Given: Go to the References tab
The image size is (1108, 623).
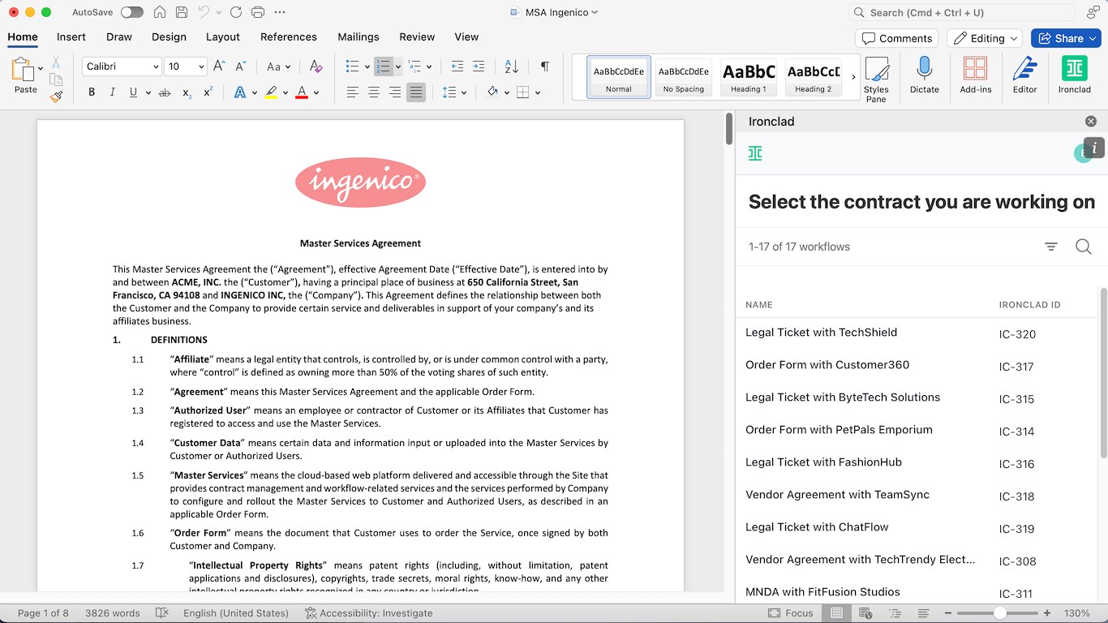Looking at the screenshot, I should [x=289, y=37].
